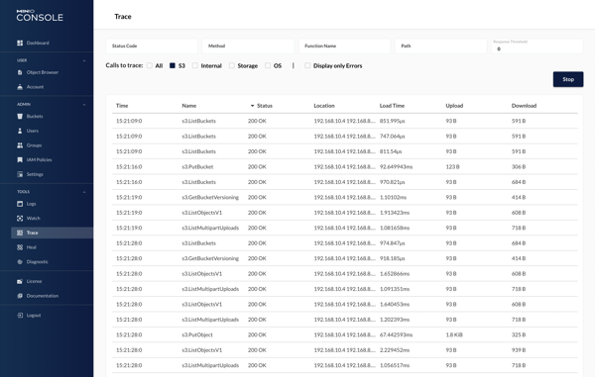The height and width of the screenshot is (377, 595).
Task: Open the Logs icon
Action: (20, 204)
